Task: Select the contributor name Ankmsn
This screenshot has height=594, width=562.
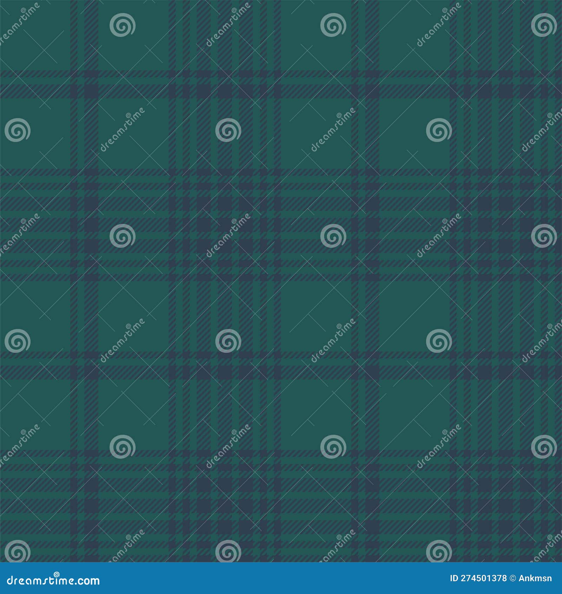Action: click(x=536, y=579)
